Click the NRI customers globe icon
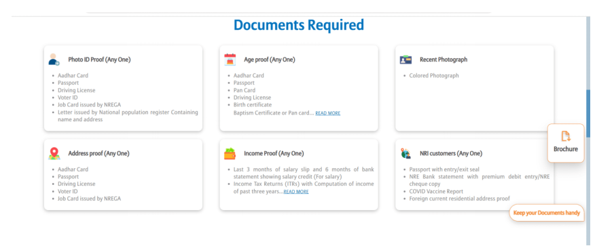Screen dimensions: 595x246 (x=405, y=154)
